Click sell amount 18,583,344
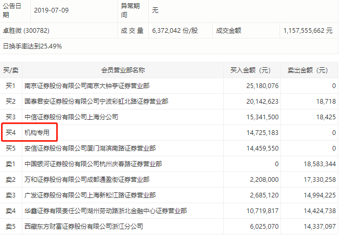Image resolution: width=344 pixels, height=236 pixels. pyautogui.click(x=320, y=164)
